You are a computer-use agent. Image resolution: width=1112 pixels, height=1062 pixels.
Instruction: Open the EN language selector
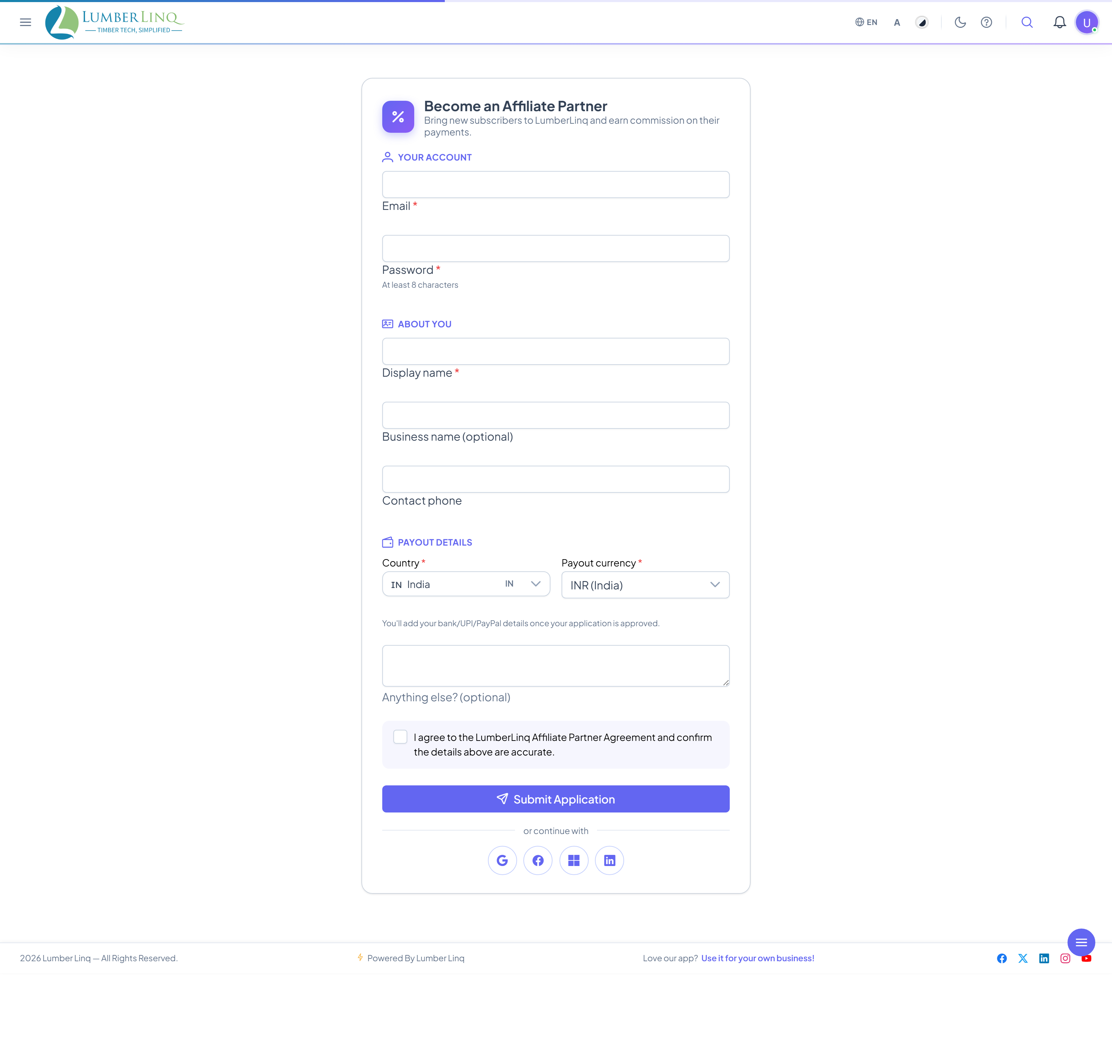tap(866, 22)
